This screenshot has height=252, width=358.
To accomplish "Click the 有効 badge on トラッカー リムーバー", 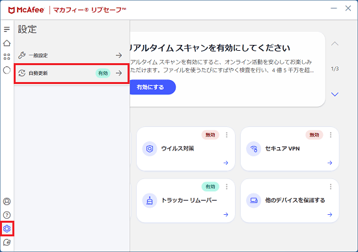I will [x=210, y=187].
